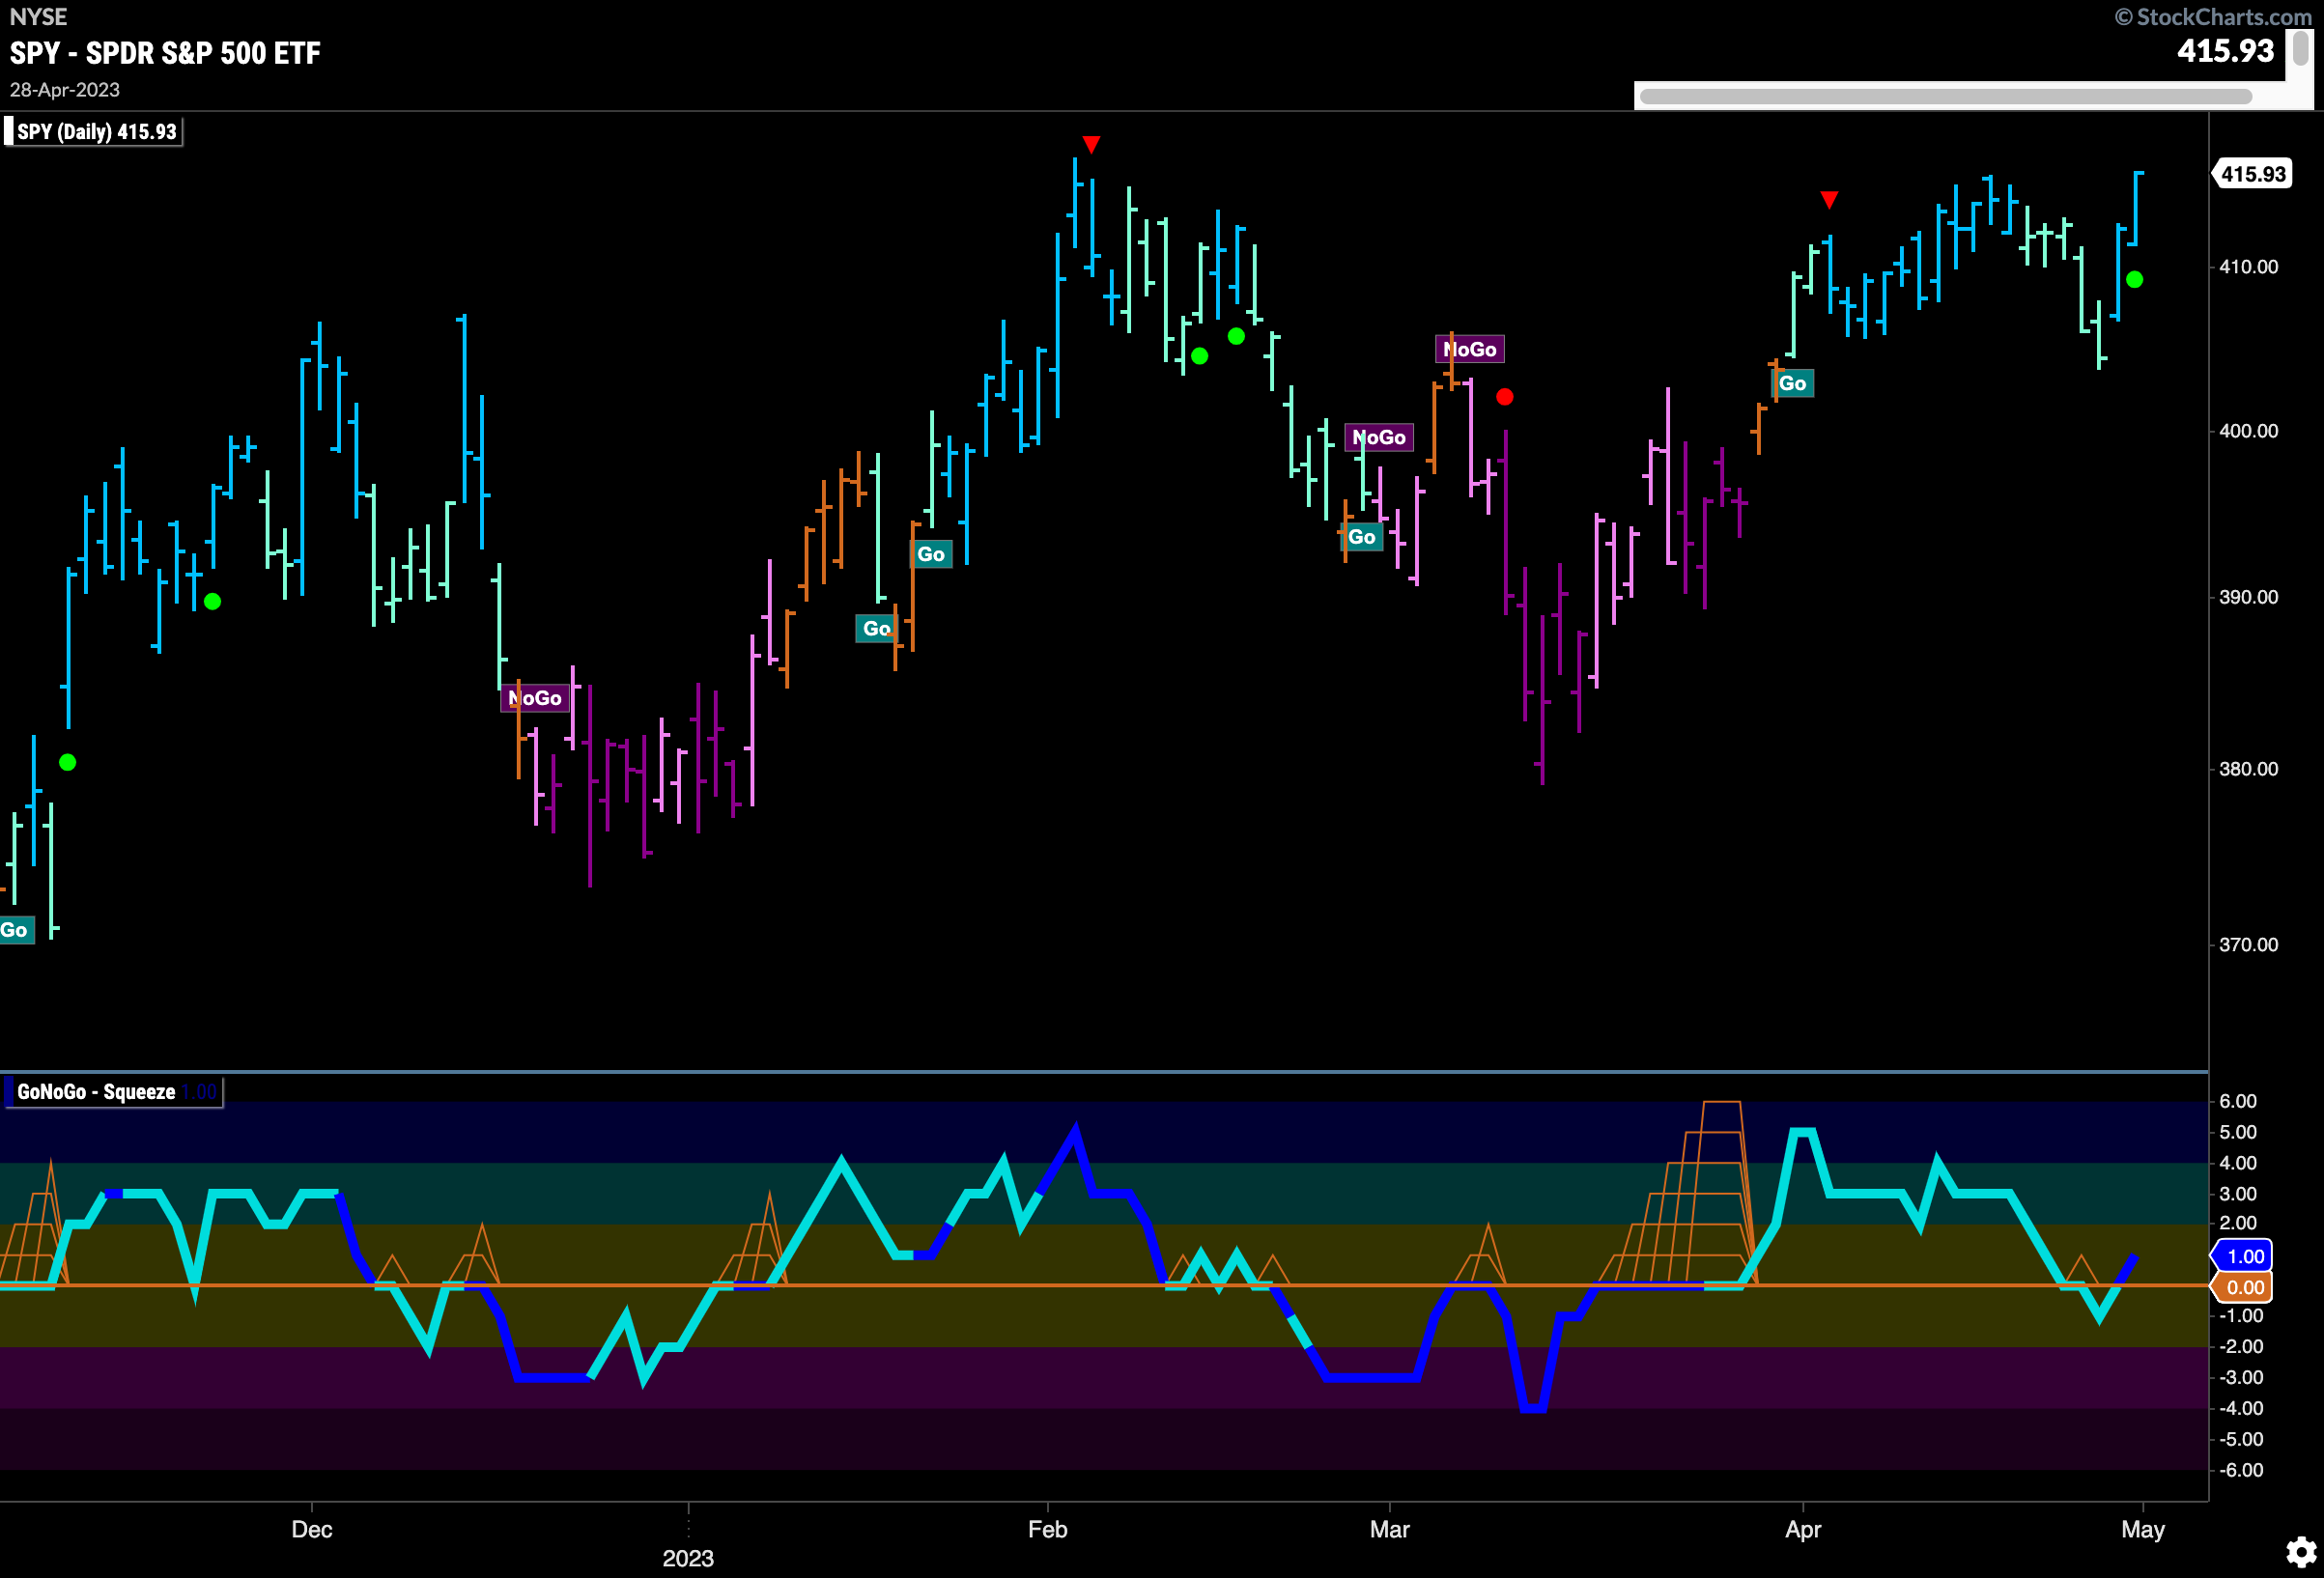
Task: Click the Feb label on the time axis
Action: 1048,1529
